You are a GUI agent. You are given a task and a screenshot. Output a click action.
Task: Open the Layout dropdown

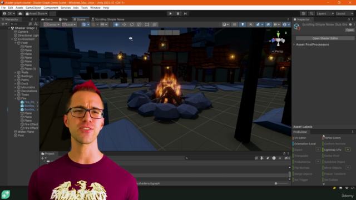point(344,13)
